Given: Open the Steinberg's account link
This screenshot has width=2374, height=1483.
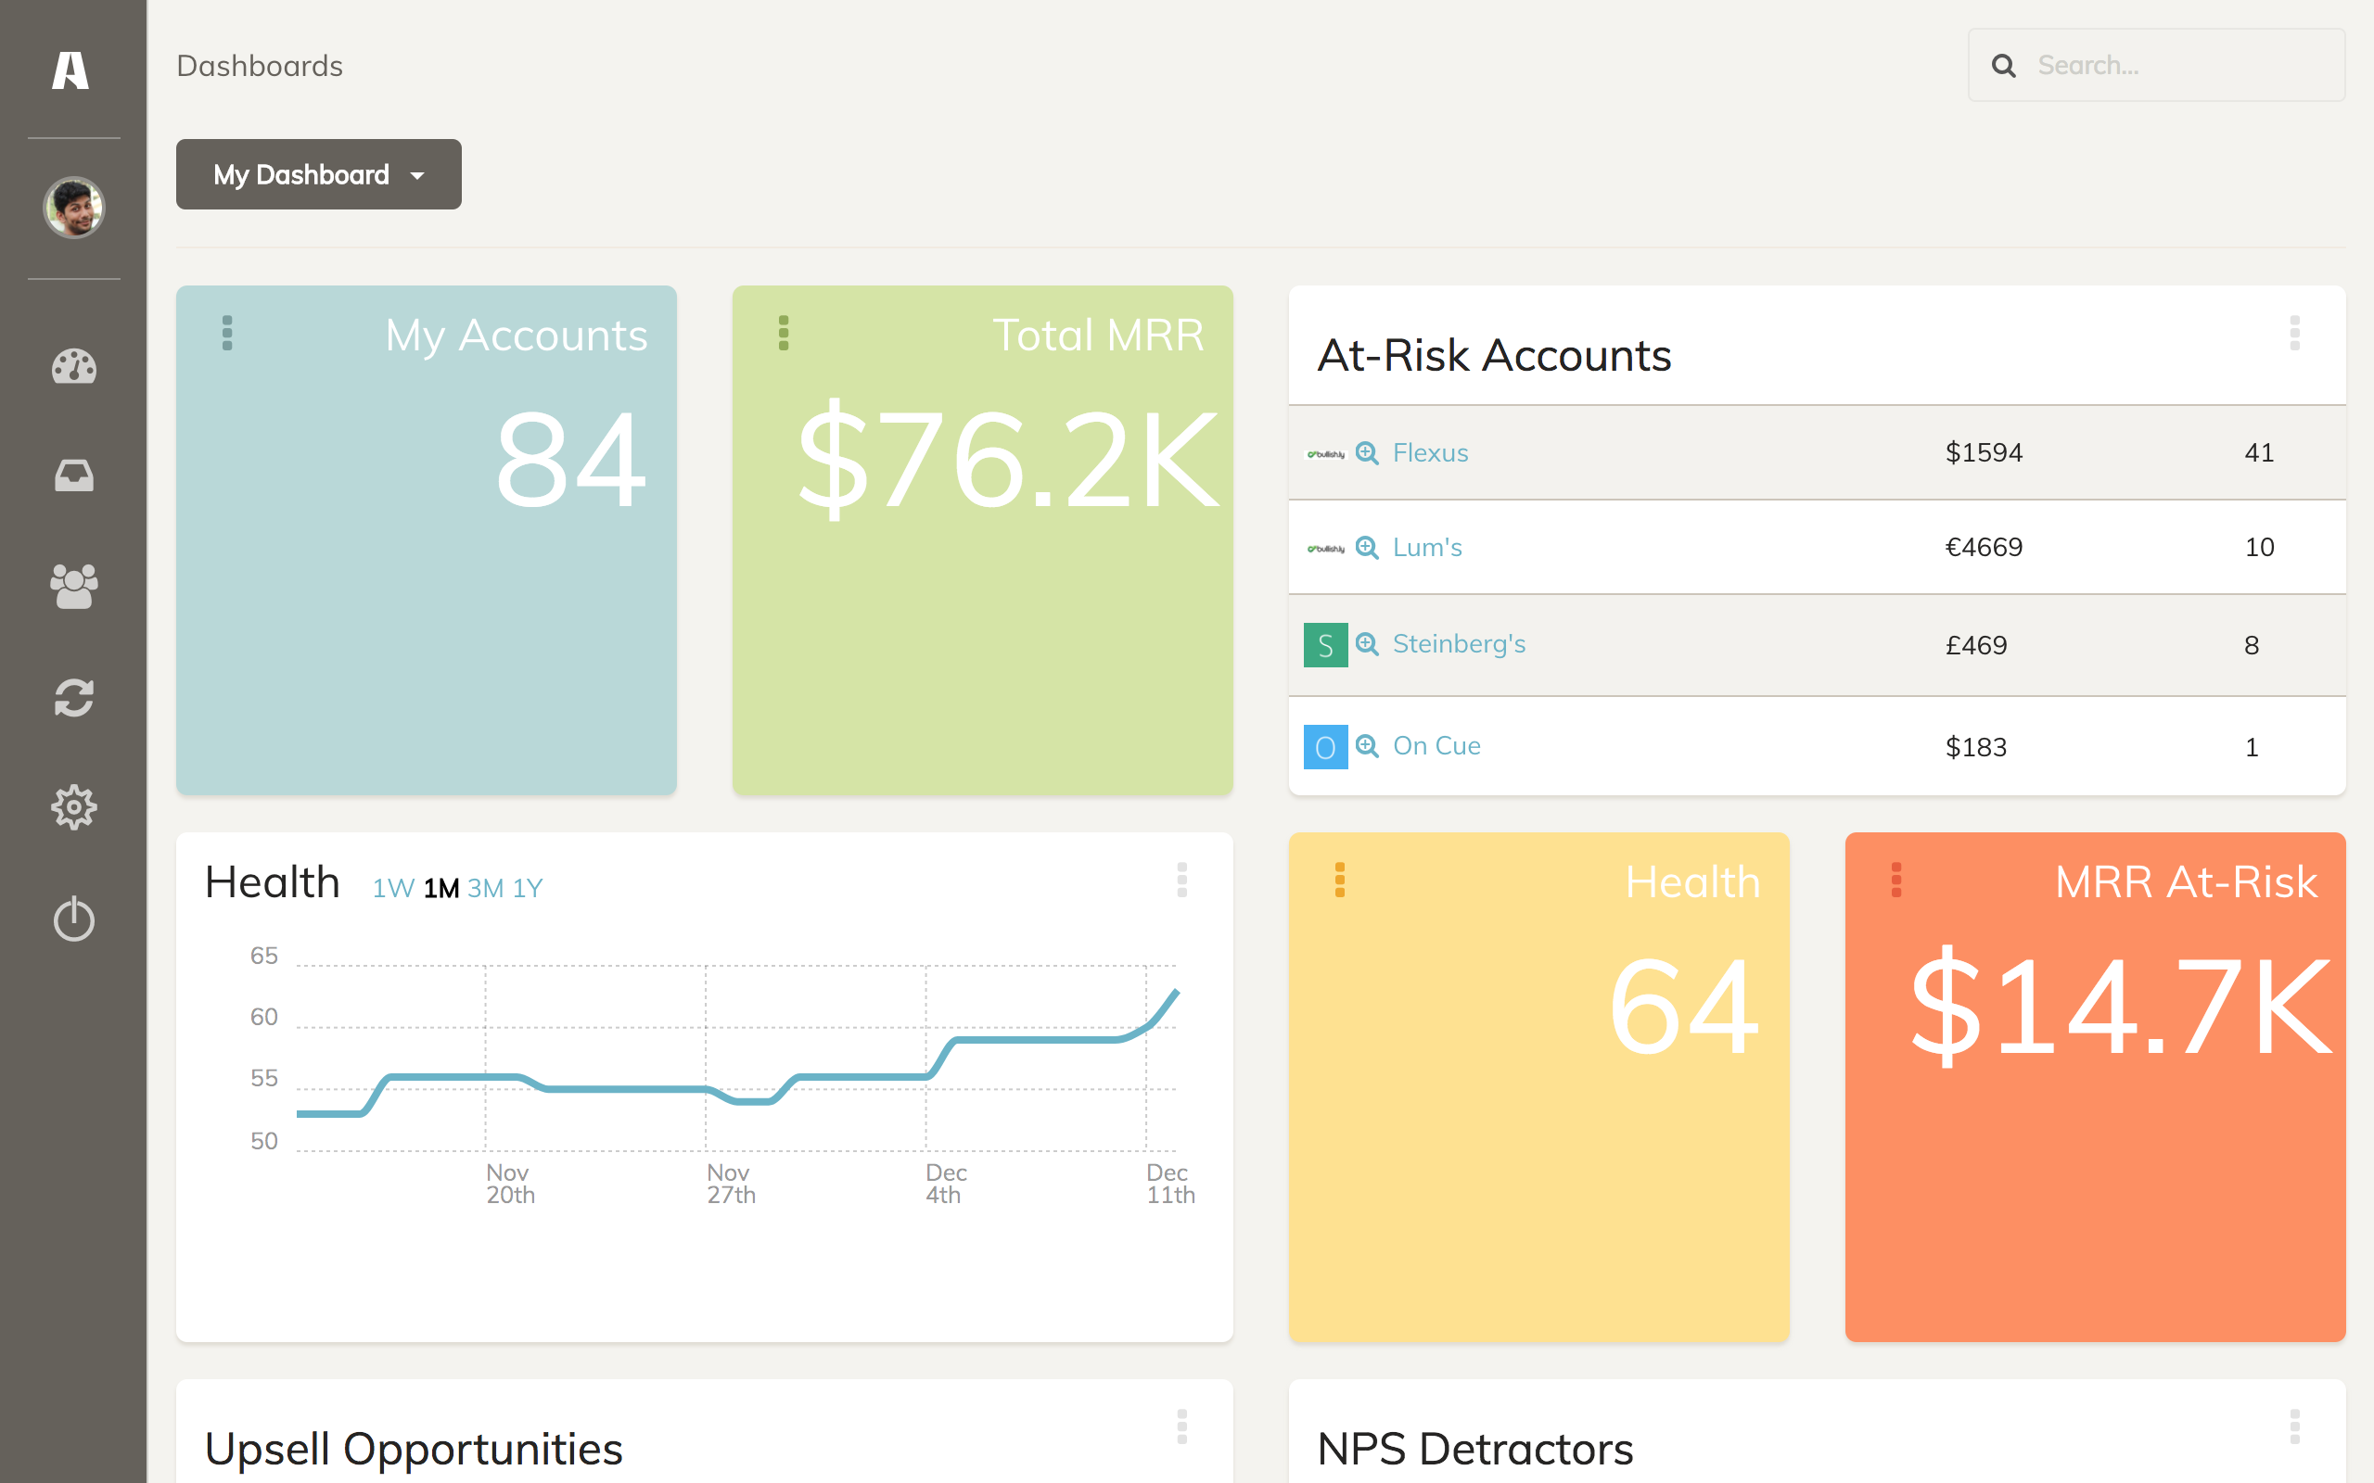Looking at the screenshot, I should coord(1459,644).
